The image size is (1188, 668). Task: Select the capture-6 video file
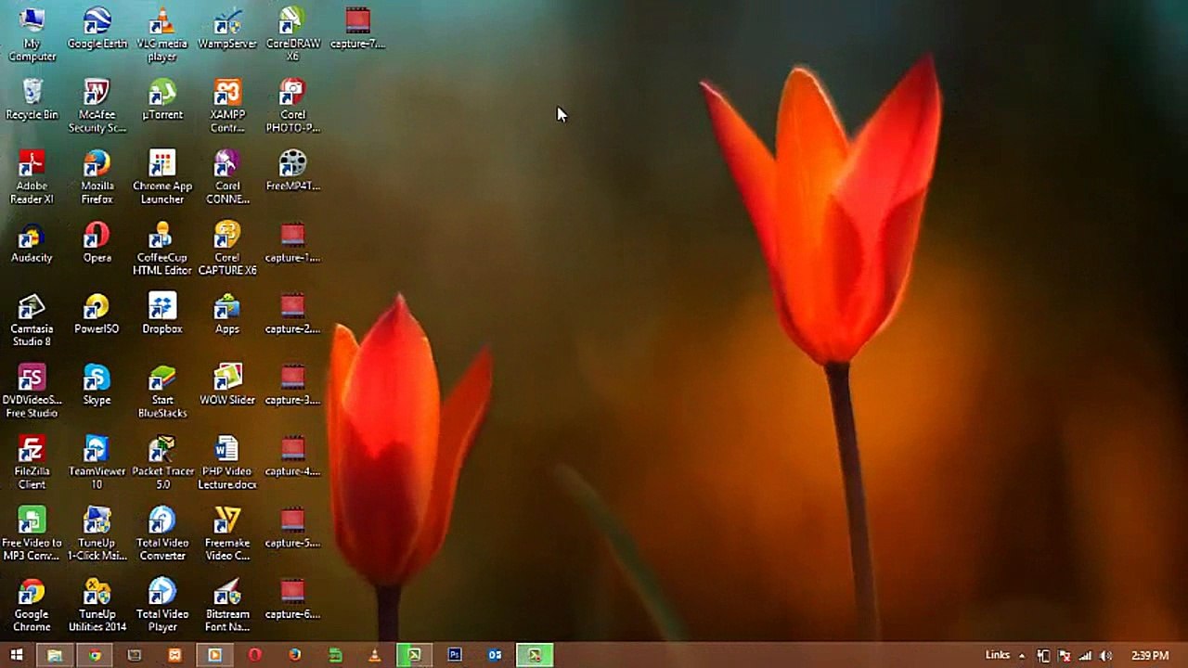(x=292, y=599)
